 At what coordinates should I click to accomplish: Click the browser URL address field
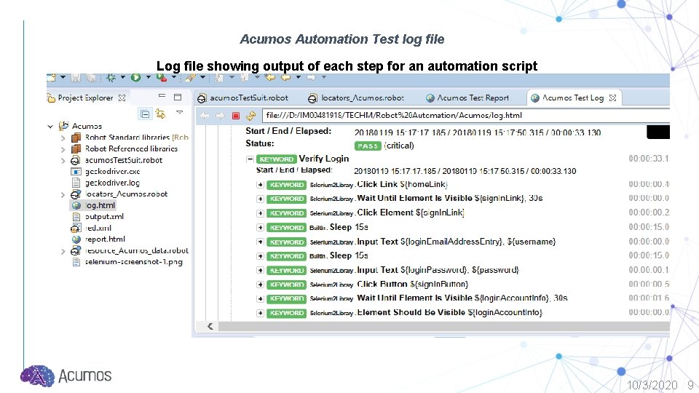pyautogui.click(x=465, y=116)
